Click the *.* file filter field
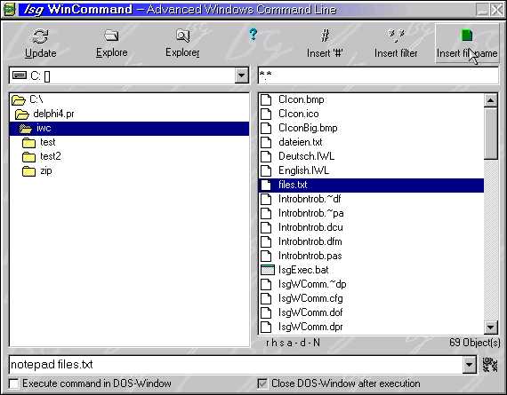Screen dimensions: 507x395 [x=378, y=75]
